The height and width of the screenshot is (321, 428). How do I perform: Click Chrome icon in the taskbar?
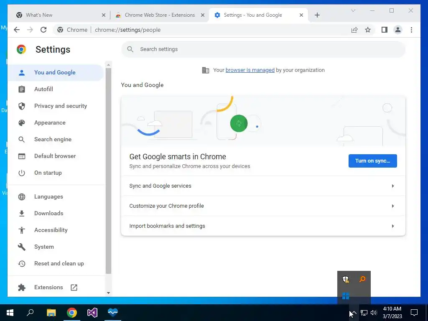coord(72,312)
